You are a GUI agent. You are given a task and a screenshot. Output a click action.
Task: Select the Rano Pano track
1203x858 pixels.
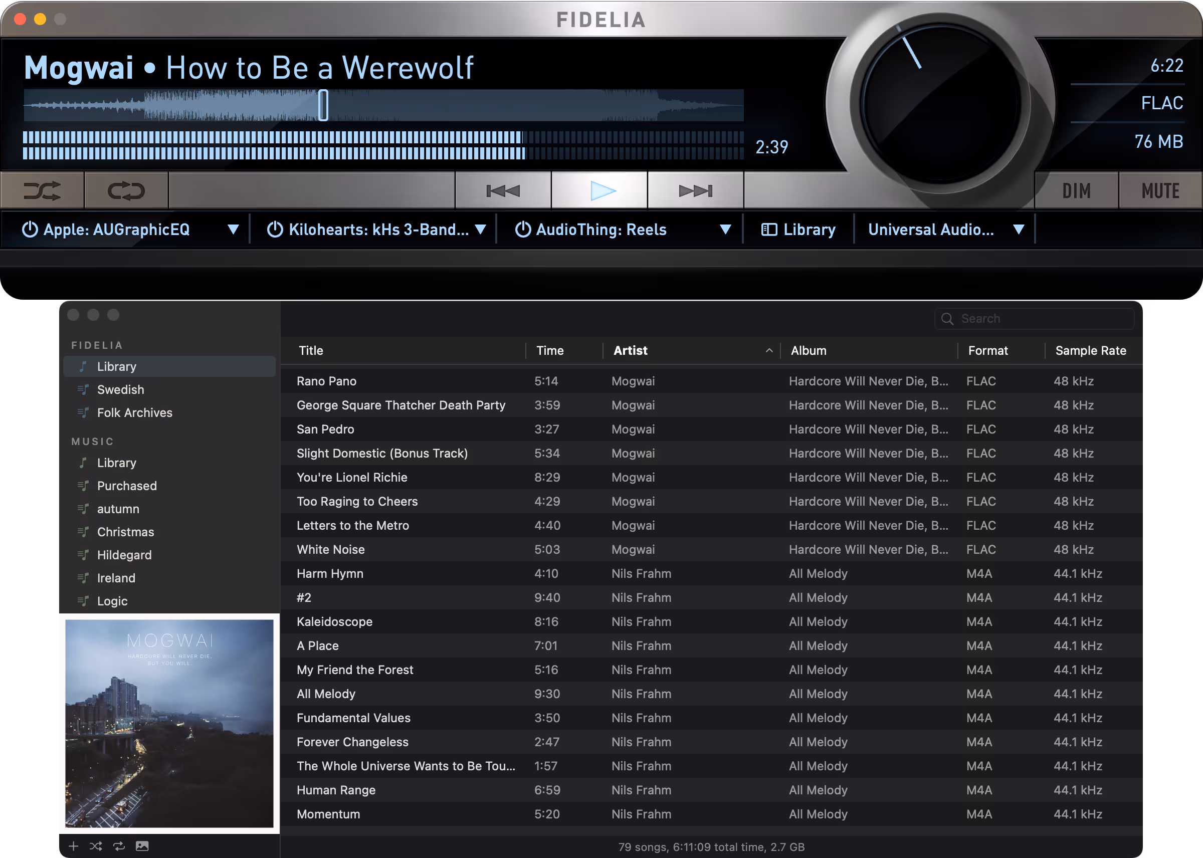click(x=711, y=381)
